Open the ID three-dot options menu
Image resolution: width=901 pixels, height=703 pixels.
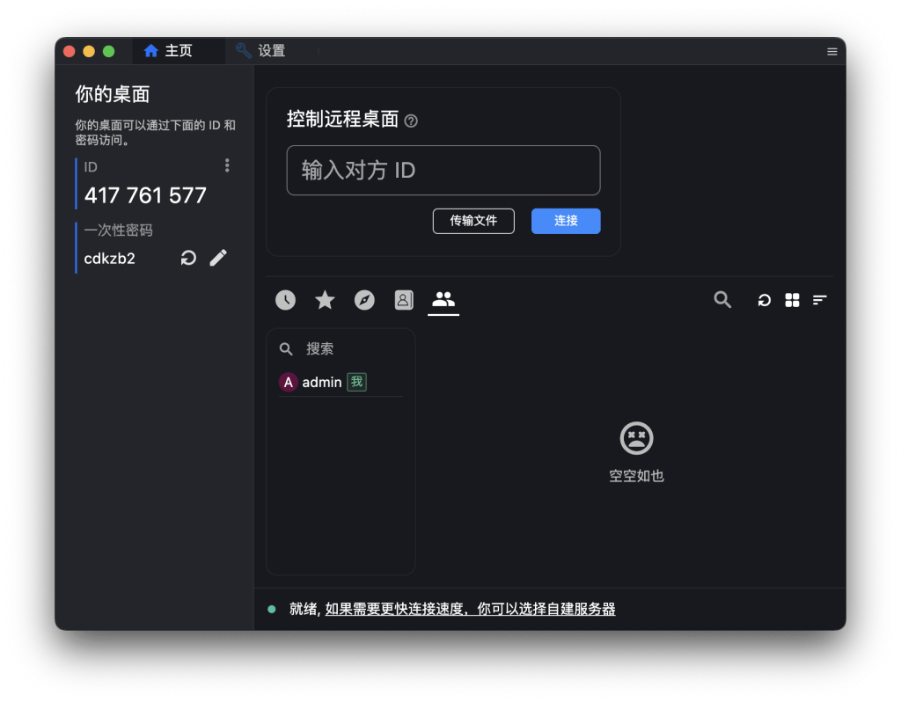pos(227,165)
